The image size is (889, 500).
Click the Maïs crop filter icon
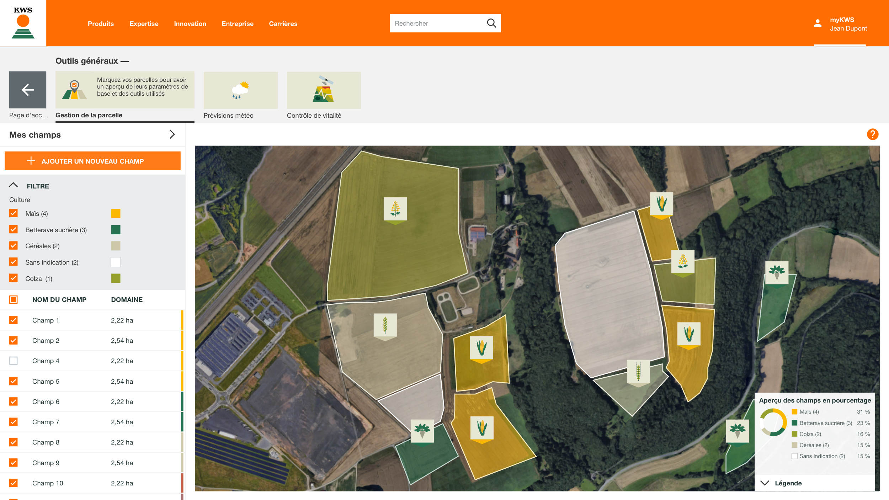click(116, 213)
